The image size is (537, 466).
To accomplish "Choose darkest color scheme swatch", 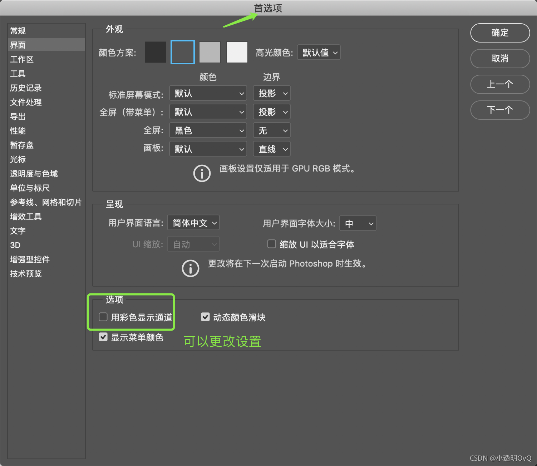I will tap(156, 52).
